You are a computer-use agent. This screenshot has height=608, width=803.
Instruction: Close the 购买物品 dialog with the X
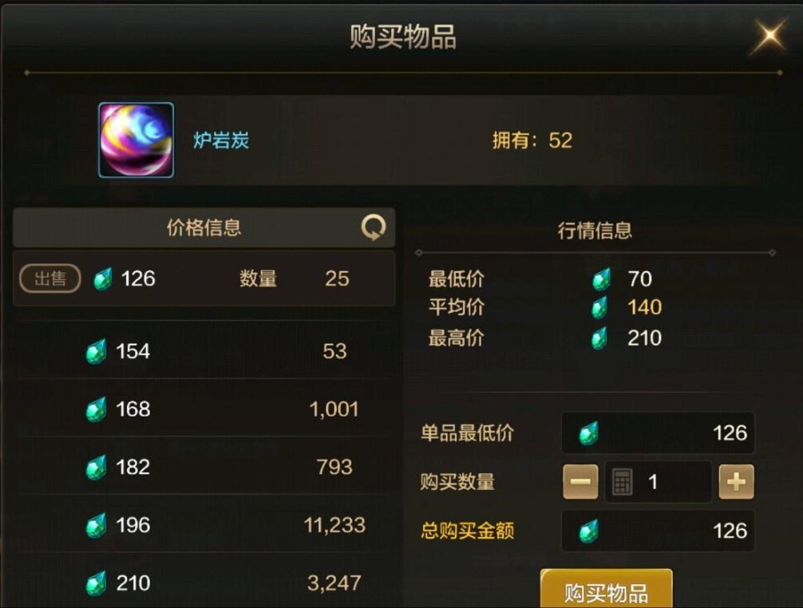tap(768, 36)
